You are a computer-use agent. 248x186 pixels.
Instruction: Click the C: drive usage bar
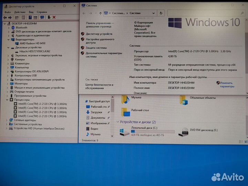click(x=153, y=132)
